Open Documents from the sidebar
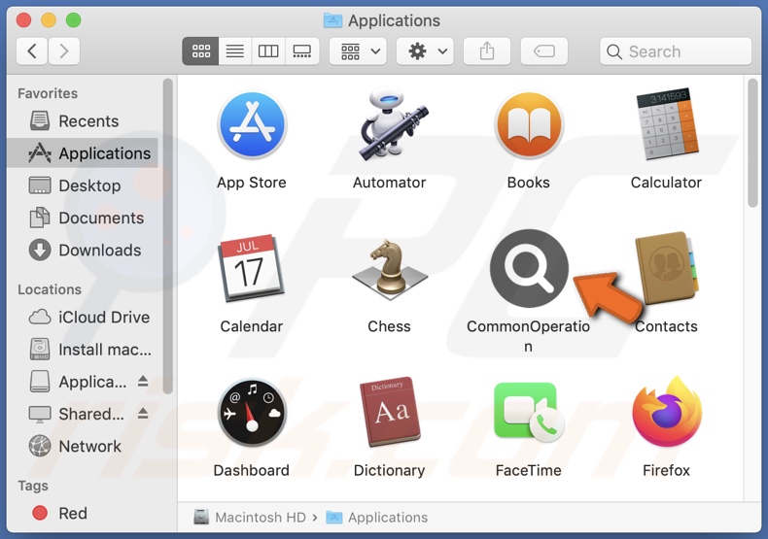Screen dimensions: 768x539 point(83,218)
